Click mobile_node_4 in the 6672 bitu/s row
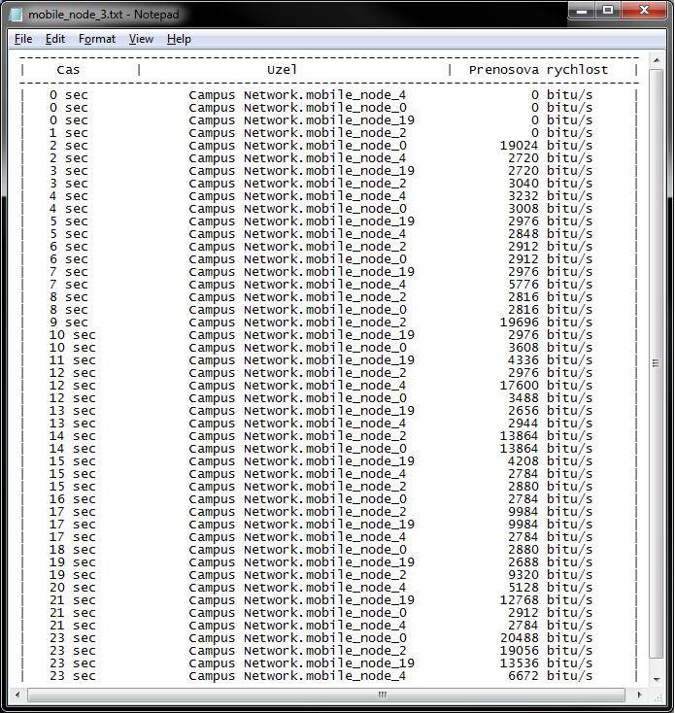Viewport: 675px width, 713px height. [355, 677]
